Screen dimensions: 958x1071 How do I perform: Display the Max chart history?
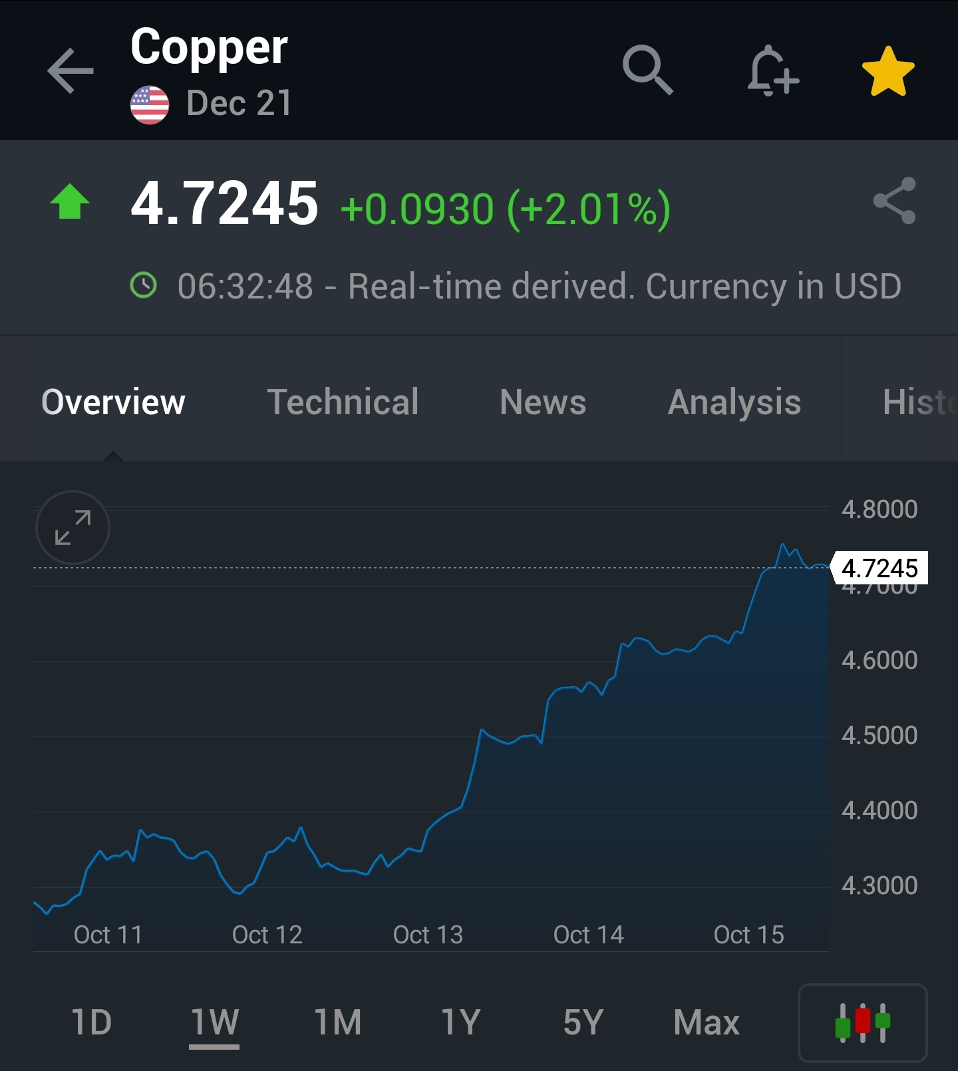707,1022
